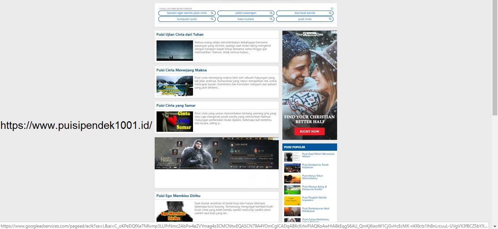Open the sponsored search ad info icon

(x=332, y=8)
